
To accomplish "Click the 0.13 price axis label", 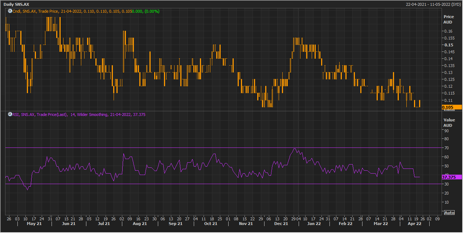I will [448, 72].
